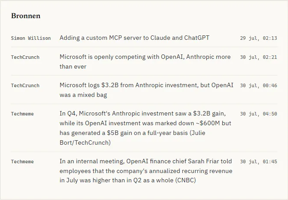This screenshot has width=288, height=200.
Task: Open 'Adding a custom MCP server' article
Action: coord(134,38)
